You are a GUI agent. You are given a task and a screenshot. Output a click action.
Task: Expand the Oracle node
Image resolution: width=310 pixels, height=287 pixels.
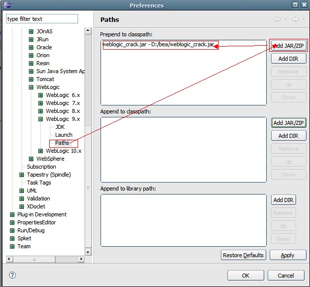tap(31, 47)
